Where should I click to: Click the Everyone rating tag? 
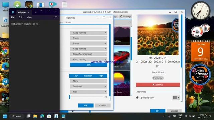pos(158,78)
